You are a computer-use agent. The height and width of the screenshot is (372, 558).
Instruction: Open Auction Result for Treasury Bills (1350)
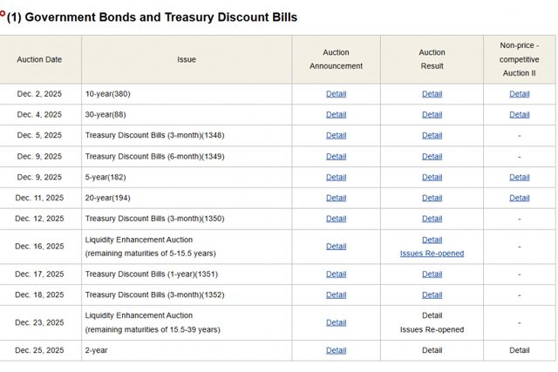point(432,219)
